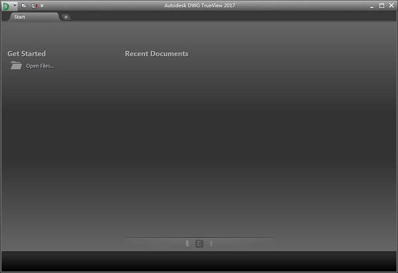Screen dimensions: 398x273
Task: Click the Get Started heading
Action: (27, 54)
